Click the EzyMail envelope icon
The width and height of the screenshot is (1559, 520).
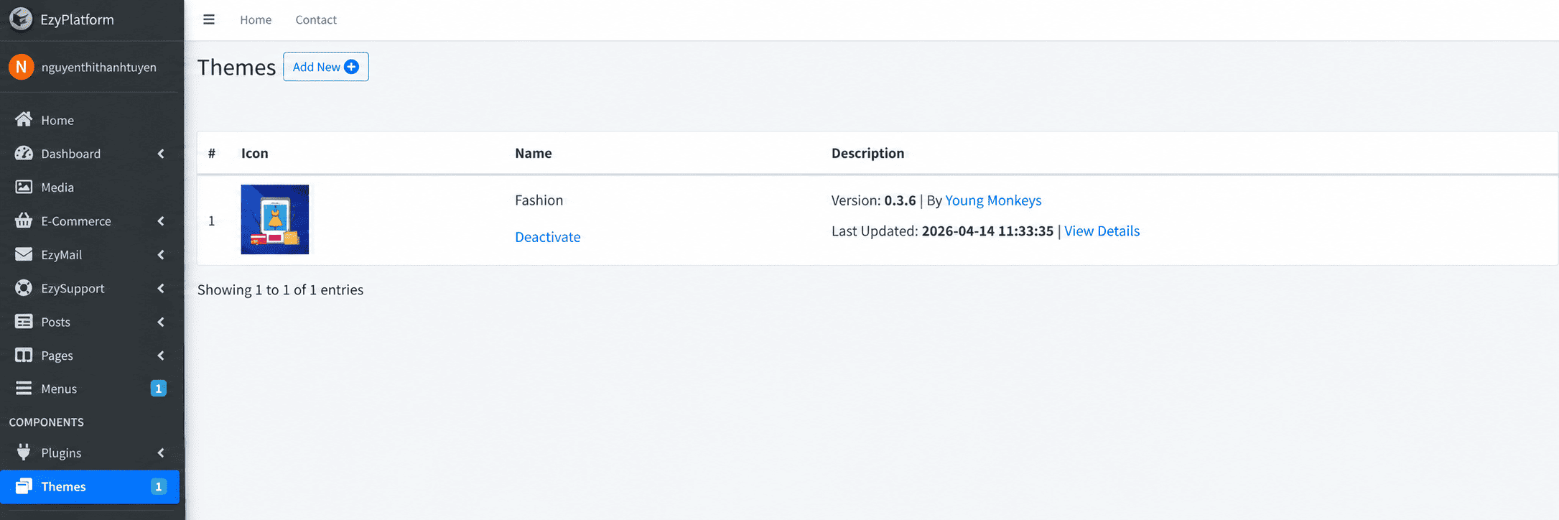[x=24, y=254]
